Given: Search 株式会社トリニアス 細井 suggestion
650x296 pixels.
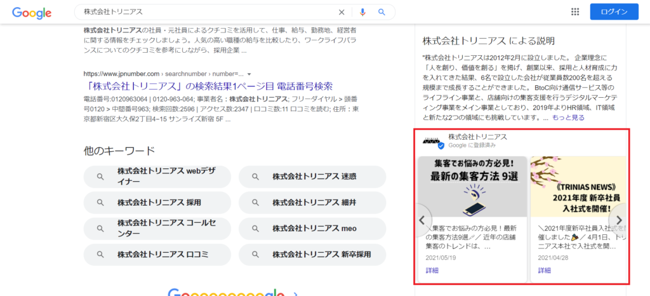Looking at the screenshot, I should pyautogui.click(x=312, y=202).
